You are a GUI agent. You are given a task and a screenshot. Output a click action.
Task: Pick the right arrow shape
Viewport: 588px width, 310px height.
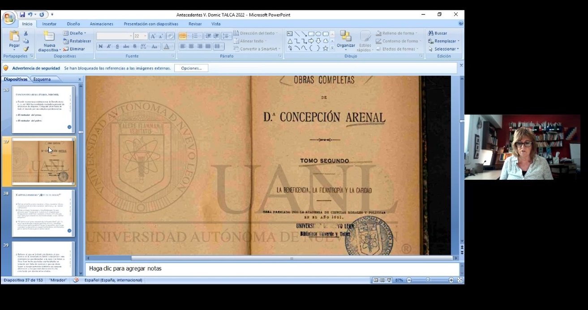pos(311,41)
